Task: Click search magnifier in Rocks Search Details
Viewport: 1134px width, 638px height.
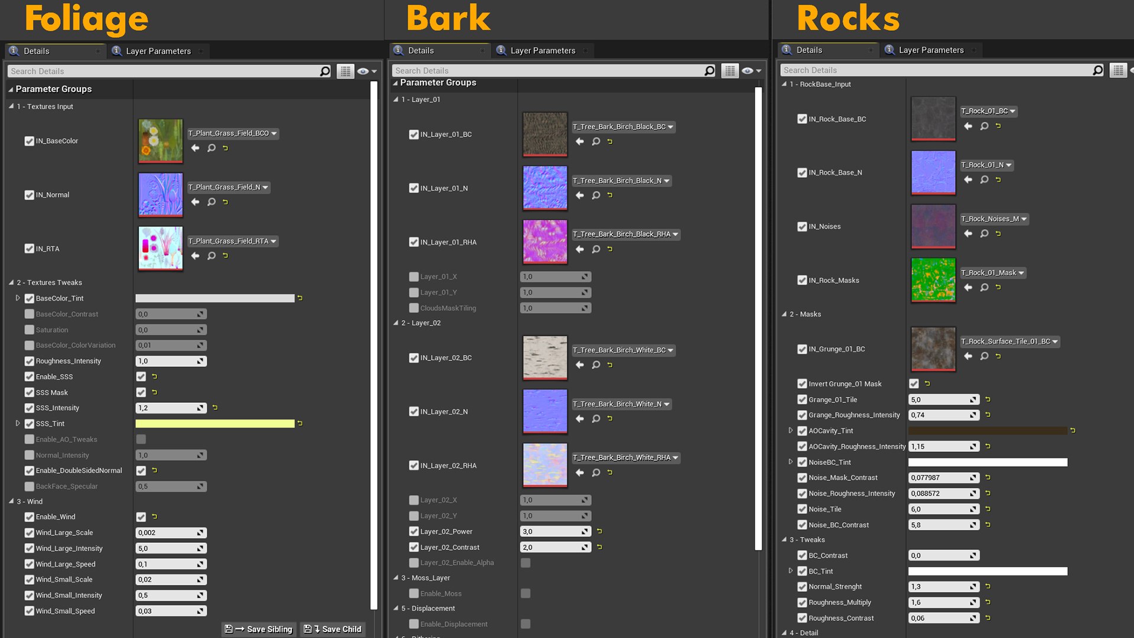Action: (x=1097, y=70)
